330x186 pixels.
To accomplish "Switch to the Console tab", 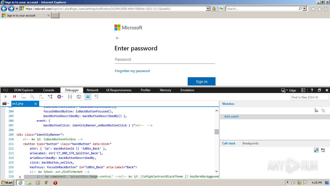I will click(48, 90).
